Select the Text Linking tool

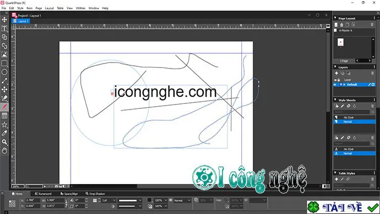[4, 37]
